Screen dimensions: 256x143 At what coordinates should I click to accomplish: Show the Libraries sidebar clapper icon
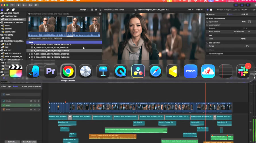(2, 10)
